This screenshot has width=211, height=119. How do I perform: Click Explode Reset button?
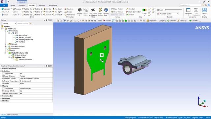pyautogui.click(x=160, y=10)
